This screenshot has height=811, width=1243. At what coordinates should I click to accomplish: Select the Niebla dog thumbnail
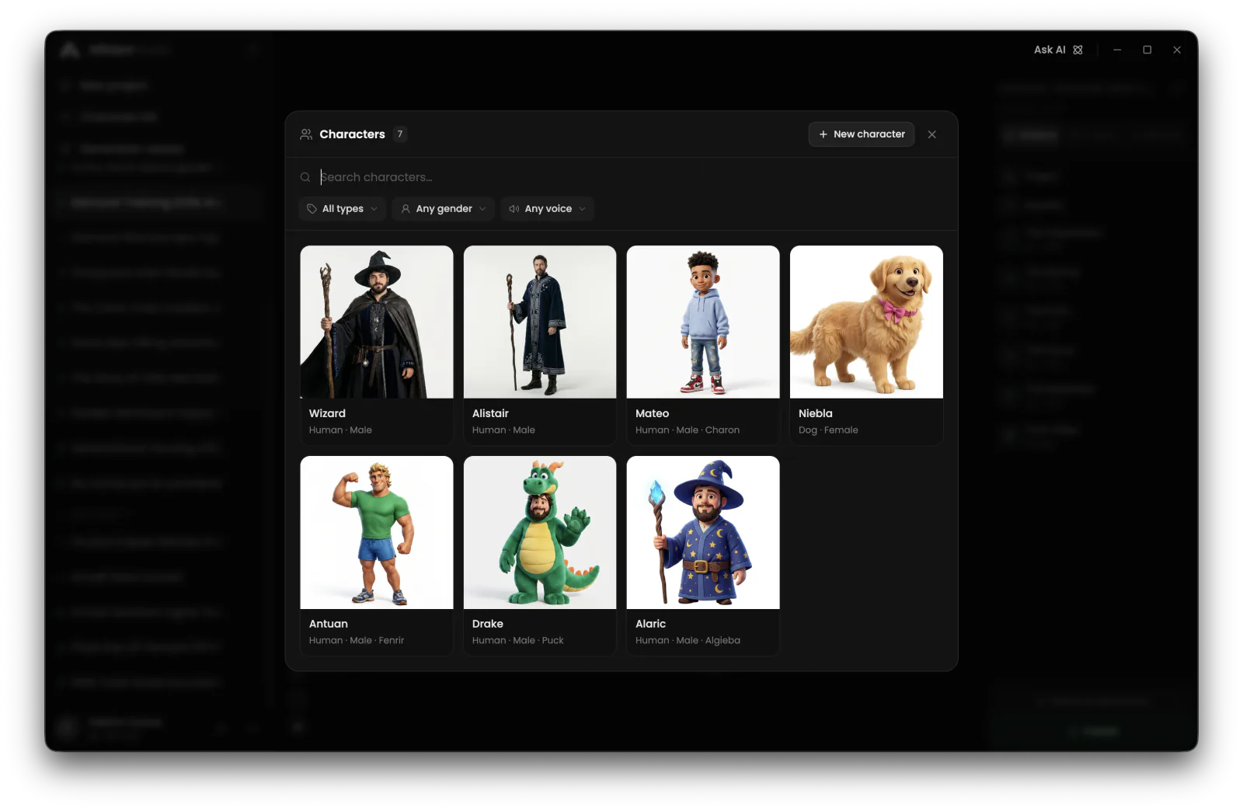[866, 322]
